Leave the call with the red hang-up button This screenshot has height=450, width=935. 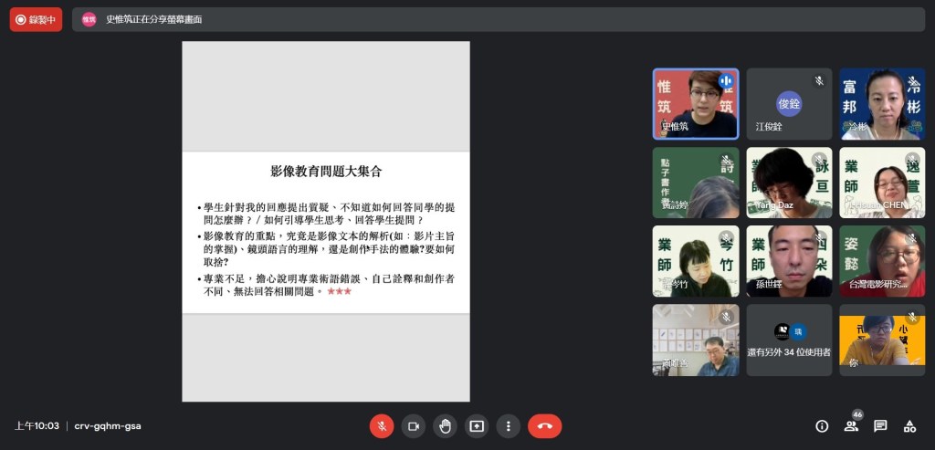545,425
